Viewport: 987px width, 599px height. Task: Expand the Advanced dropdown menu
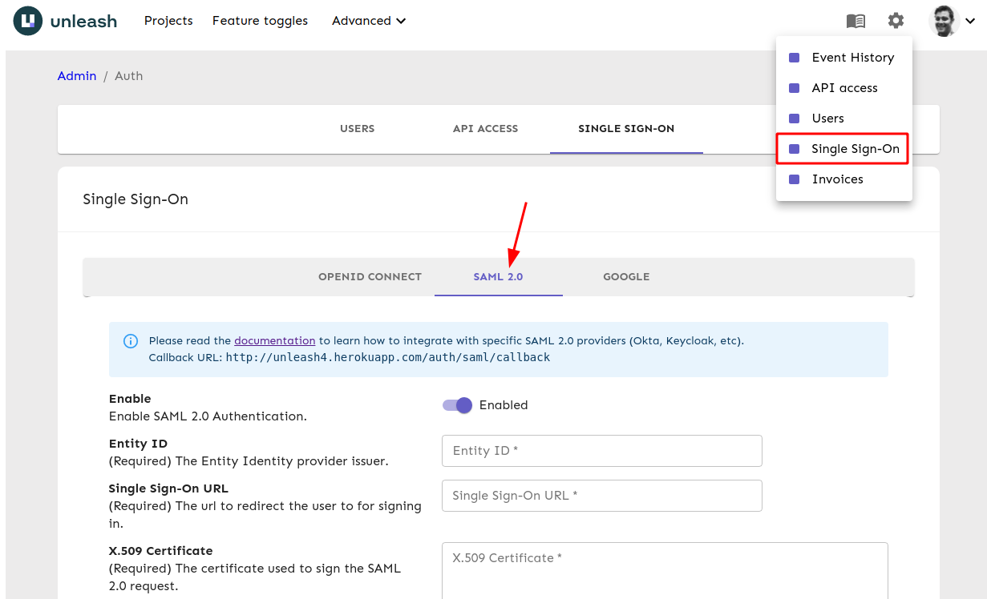pos(369,21)
